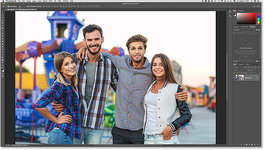
Task: Select the Eraser tool
Action: point(2,39)
